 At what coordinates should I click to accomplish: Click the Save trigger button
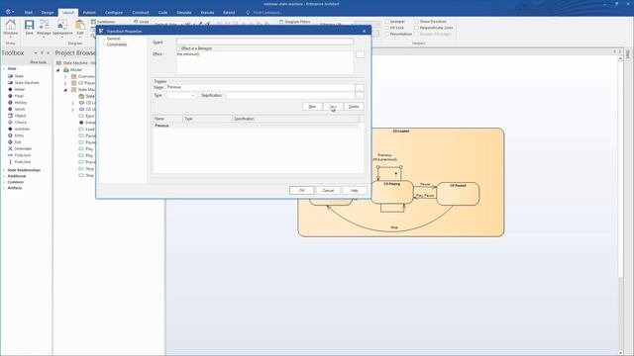pos(333,107)
